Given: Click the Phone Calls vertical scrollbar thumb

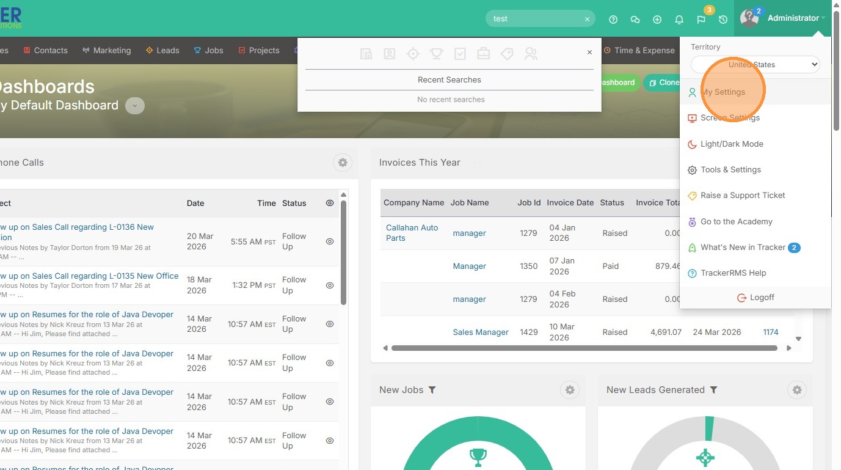Looking at the screenshot, I should click(344, 253).
